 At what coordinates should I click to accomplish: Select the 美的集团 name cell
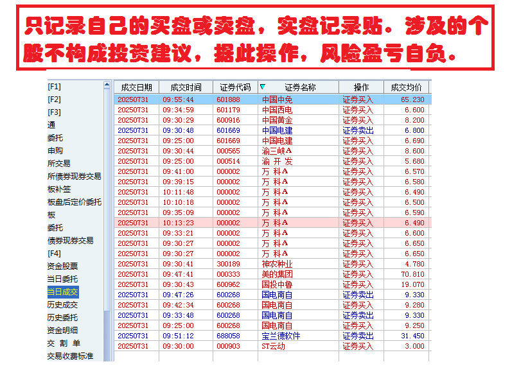pos(278,274)
